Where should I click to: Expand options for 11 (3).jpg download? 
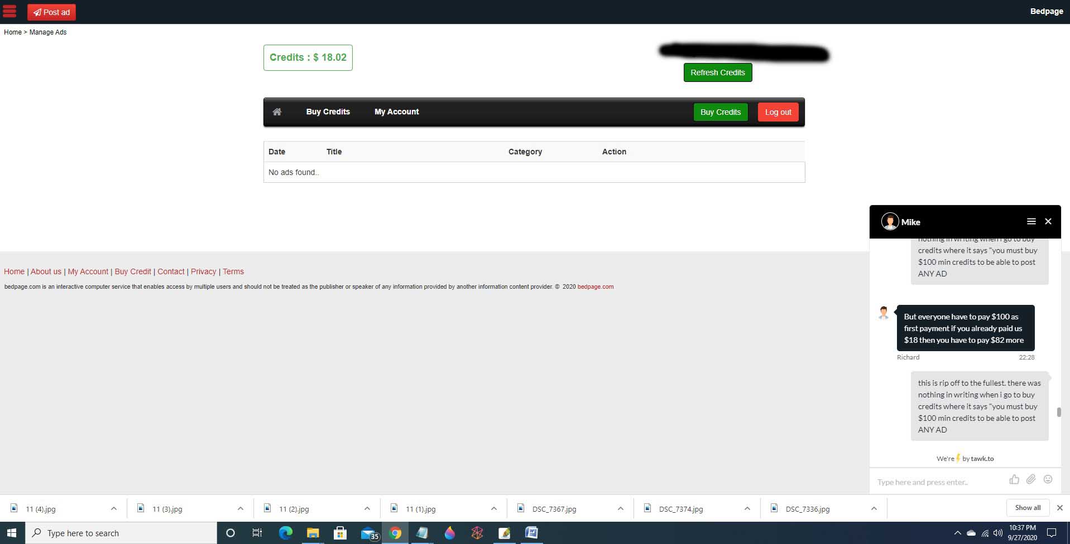pos(240,508)
